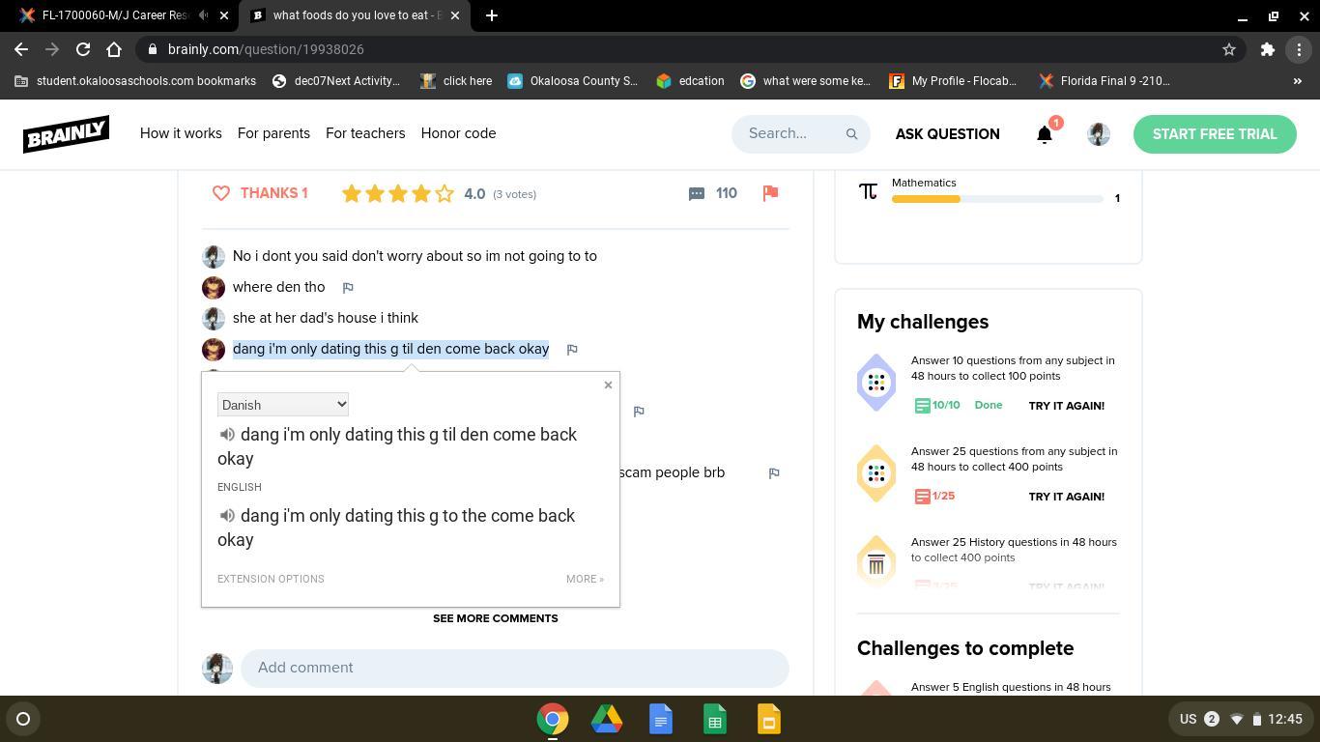Open For teachers page

(x=365, y=133)
